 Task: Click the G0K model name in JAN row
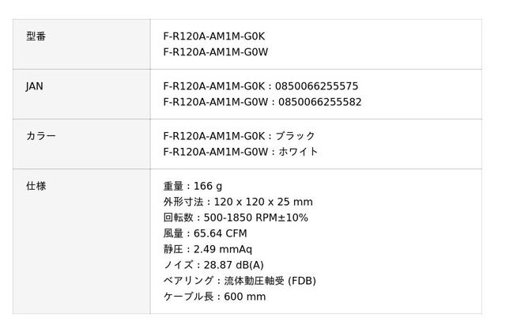click(215, 86)
